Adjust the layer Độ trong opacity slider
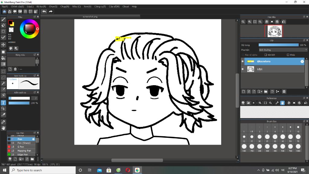This screenshot has height=174, width=309. tap(279, 45)
